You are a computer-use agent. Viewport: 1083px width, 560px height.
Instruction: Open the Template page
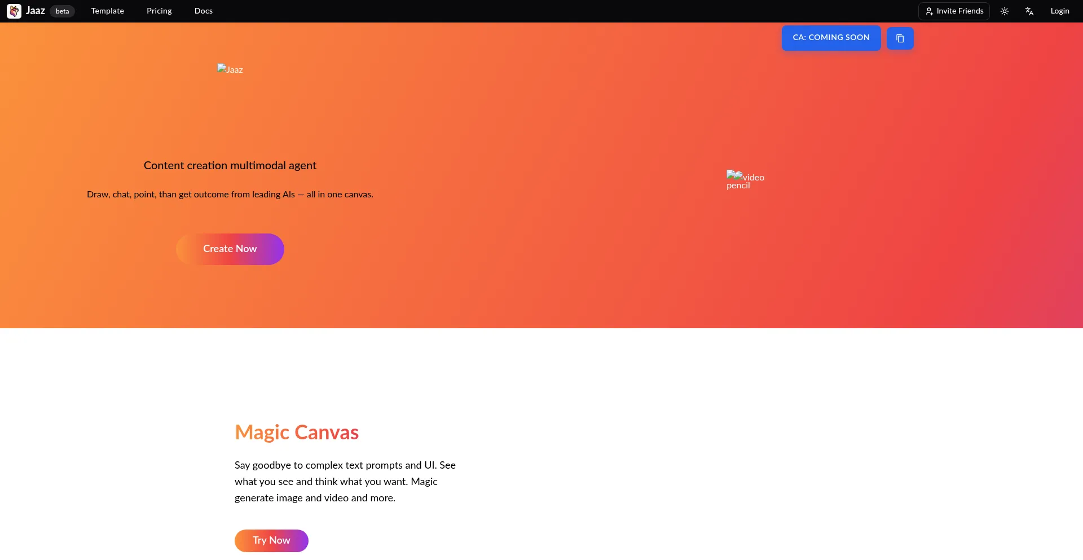[107, 11]
